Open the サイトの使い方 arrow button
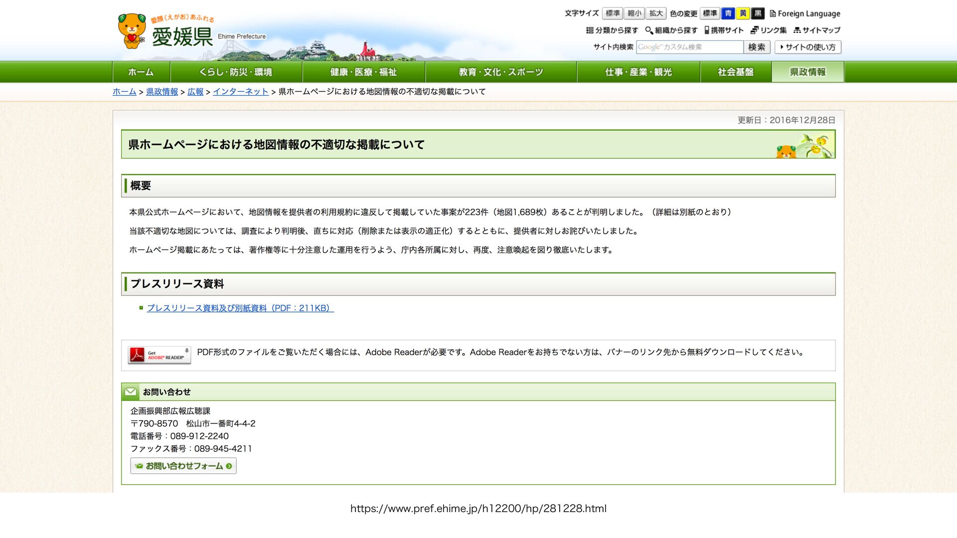Viewport: 957px width, 538px height. point(807,47)
